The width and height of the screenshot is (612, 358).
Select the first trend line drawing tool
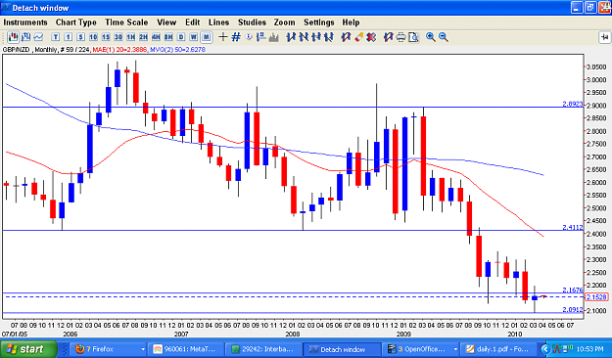[x=291, y=37]
